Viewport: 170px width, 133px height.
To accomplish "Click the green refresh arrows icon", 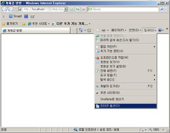I will (x=78, y=9).
